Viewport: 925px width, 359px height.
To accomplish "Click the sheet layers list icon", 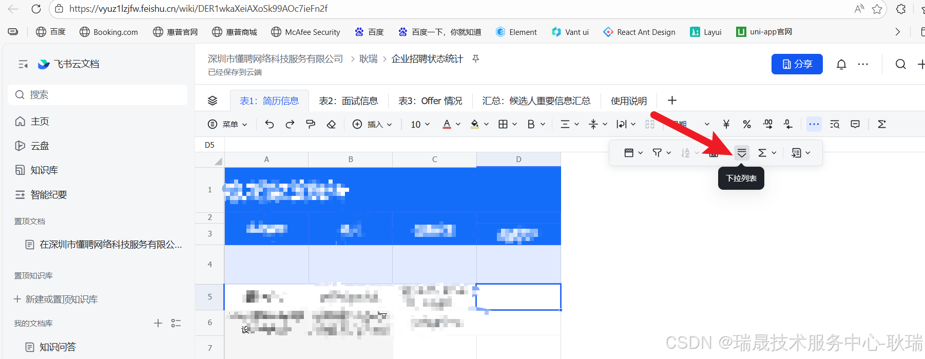I will [x=213, y=101].
